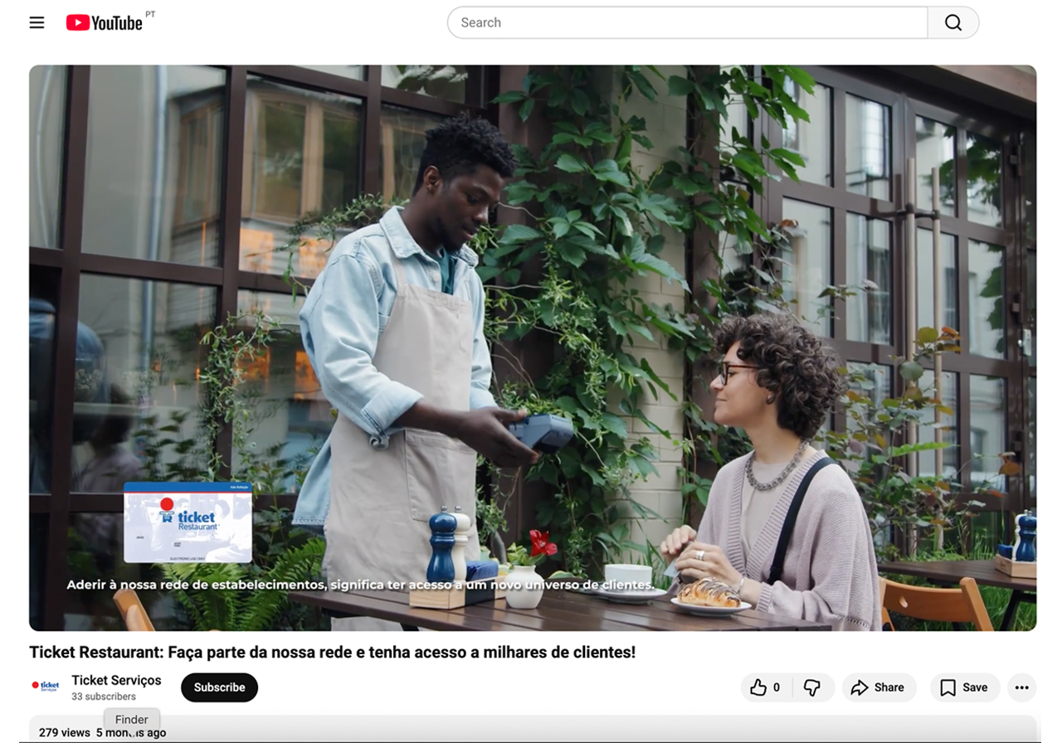Open the hamburger guide menu
This screenshot has width=1062, height=743.
coord(37,22)
